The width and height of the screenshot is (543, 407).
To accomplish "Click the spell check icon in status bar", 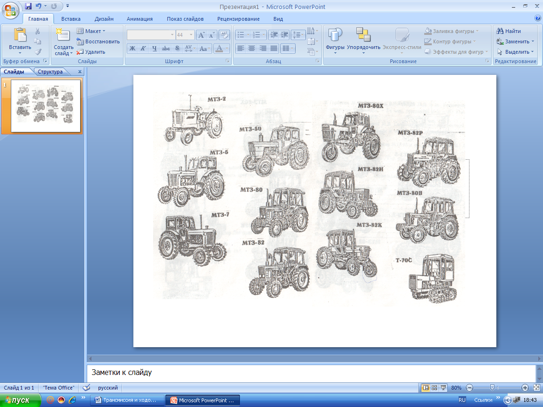I will (x=86, y=388).
